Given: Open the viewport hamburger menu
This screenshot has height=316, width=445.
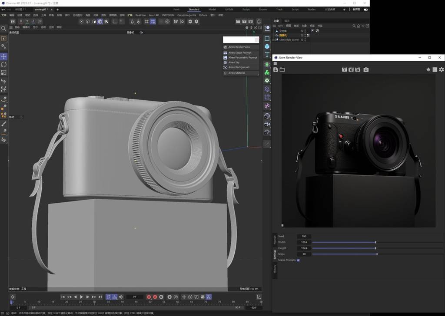Looking at the screenshot, I should click(x=11, y=27).
